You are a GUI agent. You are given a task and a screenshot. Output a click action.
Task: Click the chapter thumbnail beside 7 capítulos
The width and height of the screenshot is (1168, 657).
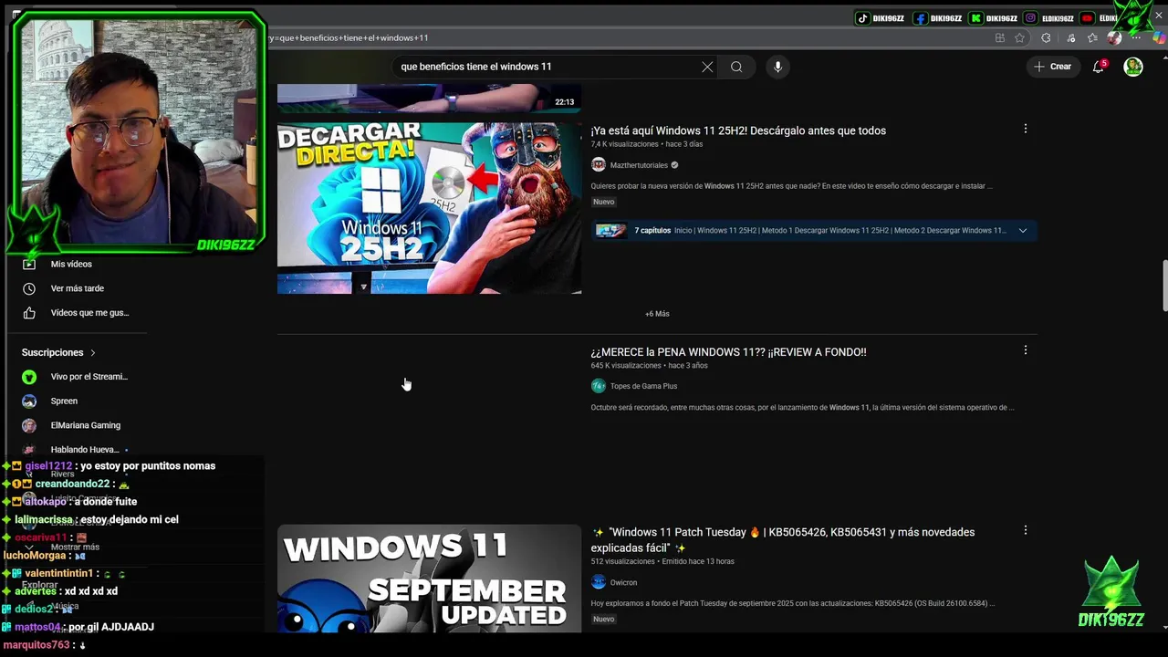(x=610, y=231)
